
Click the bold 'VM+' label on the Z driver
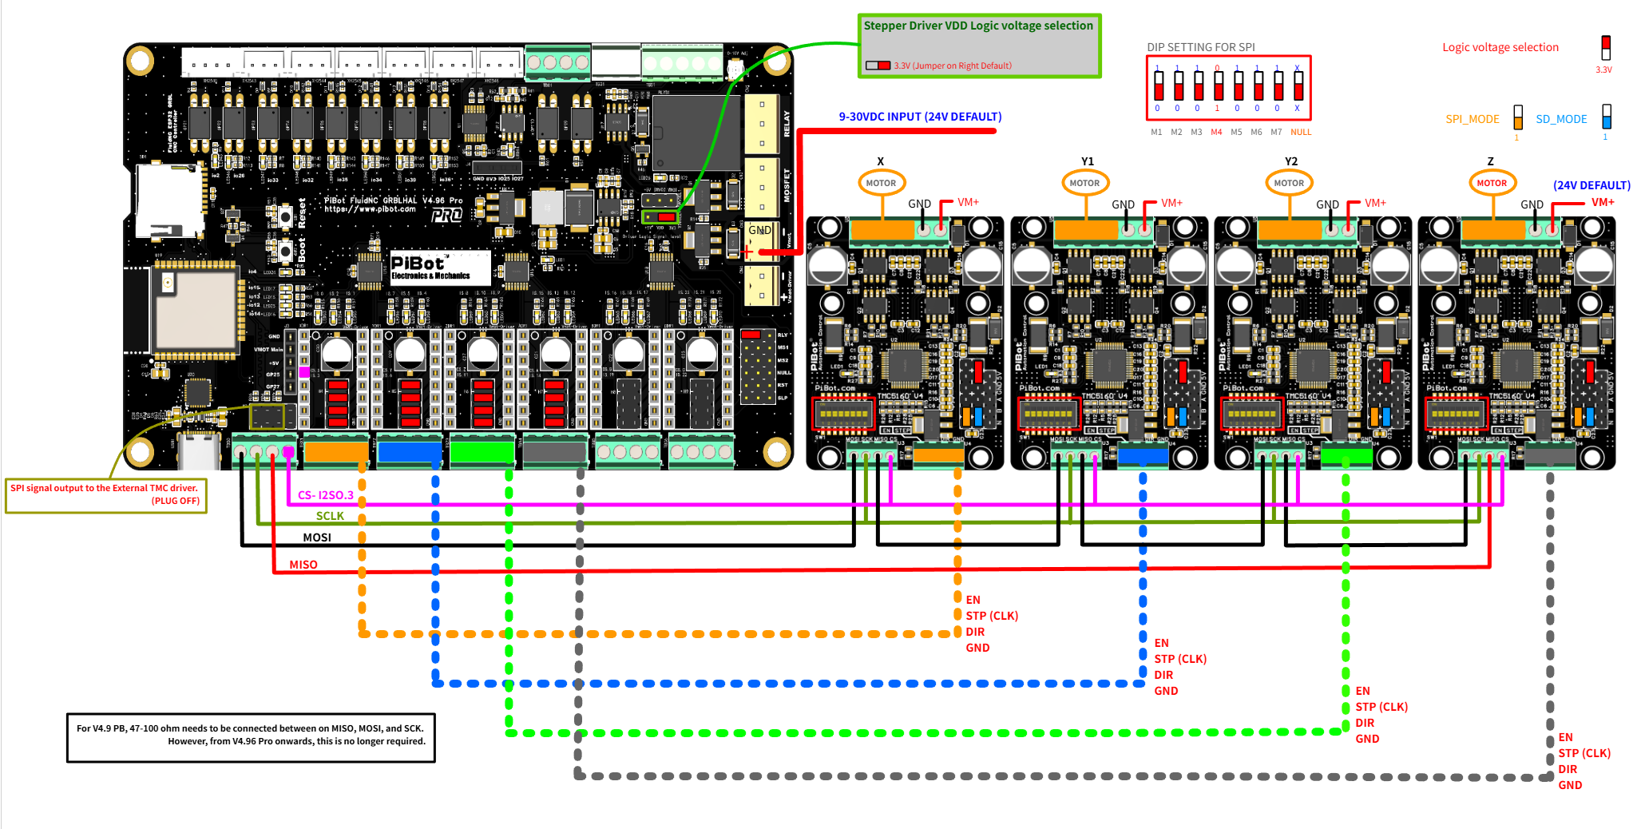[x=1603, y=202]
